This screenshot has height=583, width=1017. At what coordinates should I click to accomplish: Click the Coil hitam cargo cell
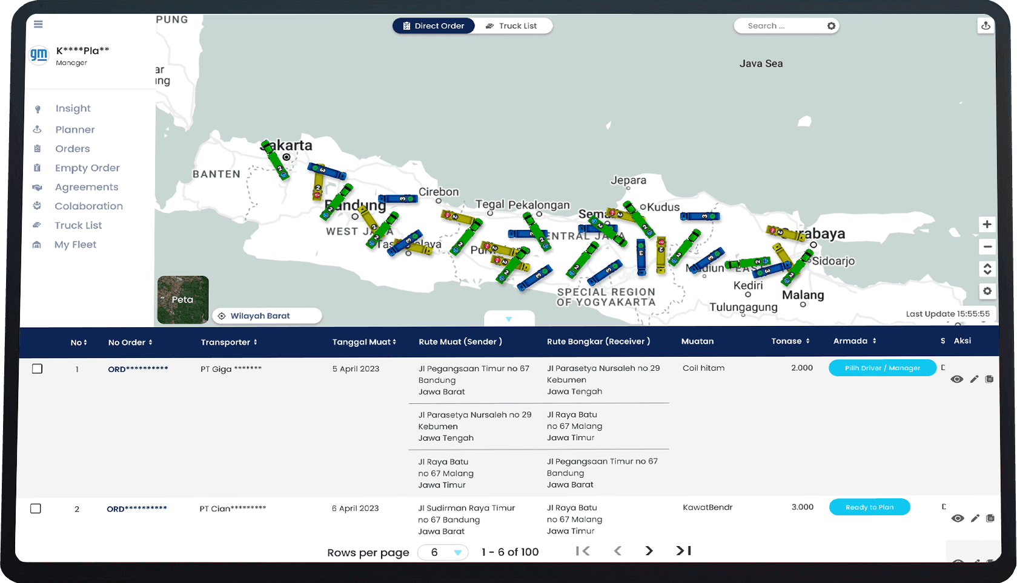(x=703, y=368)
